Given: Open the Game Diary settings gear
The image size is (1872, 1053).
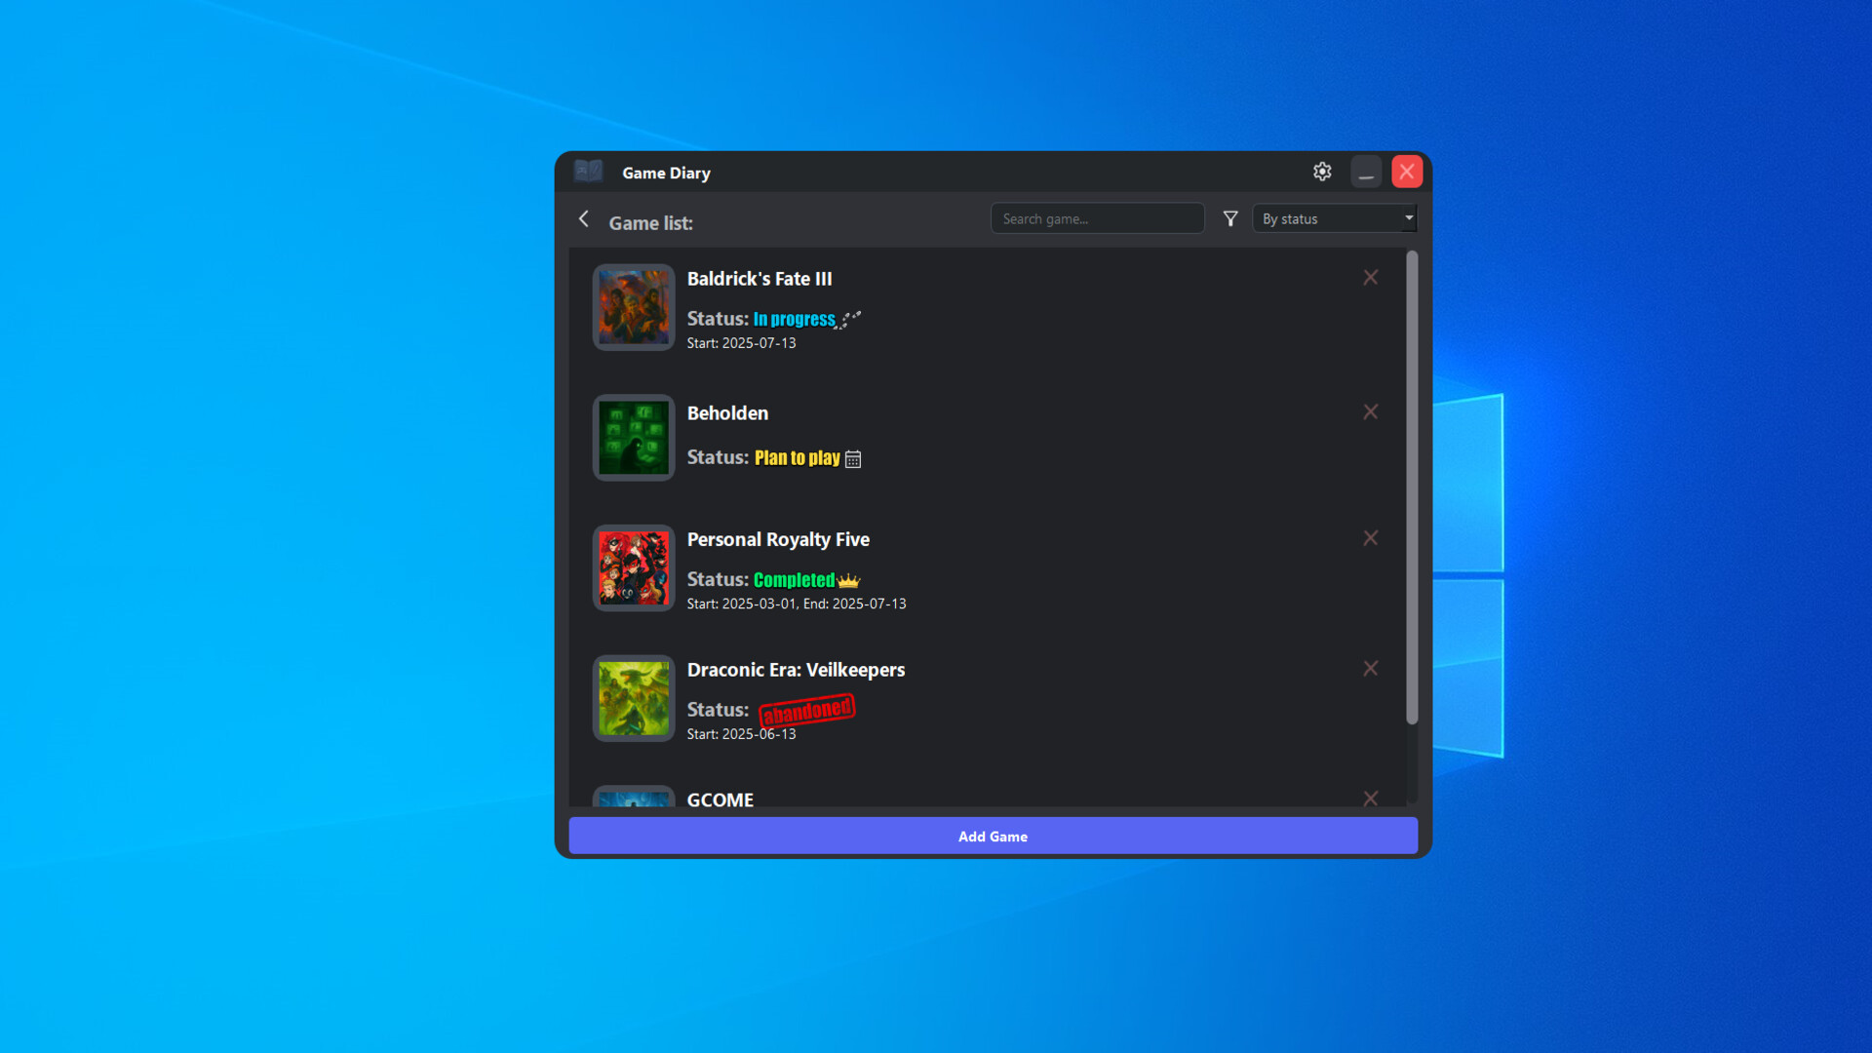Looking at the screenshot, I should click(x=1322, y=171).
